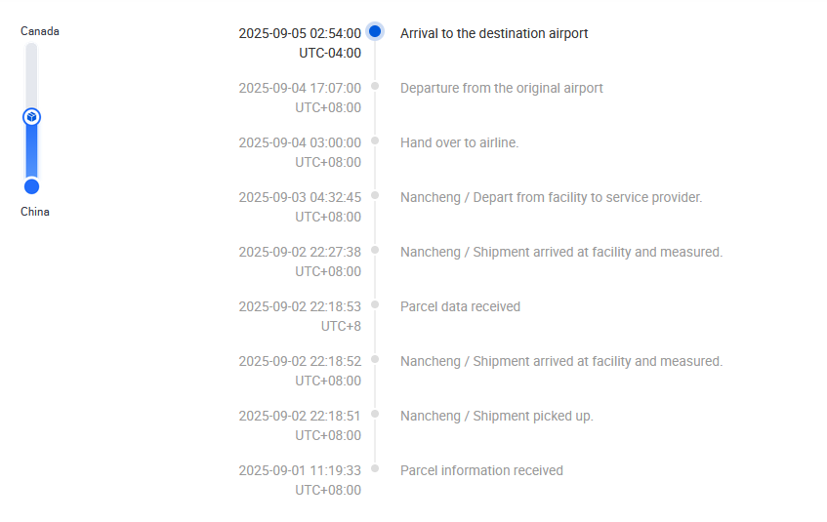
Task: Click Arrival to the destination airport text
Action: [494, 33]
